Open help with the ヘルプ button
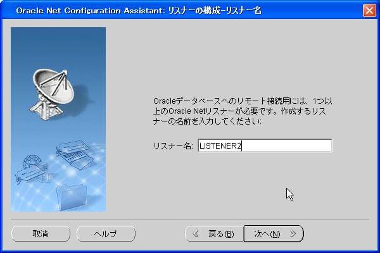 click(106, 233)
